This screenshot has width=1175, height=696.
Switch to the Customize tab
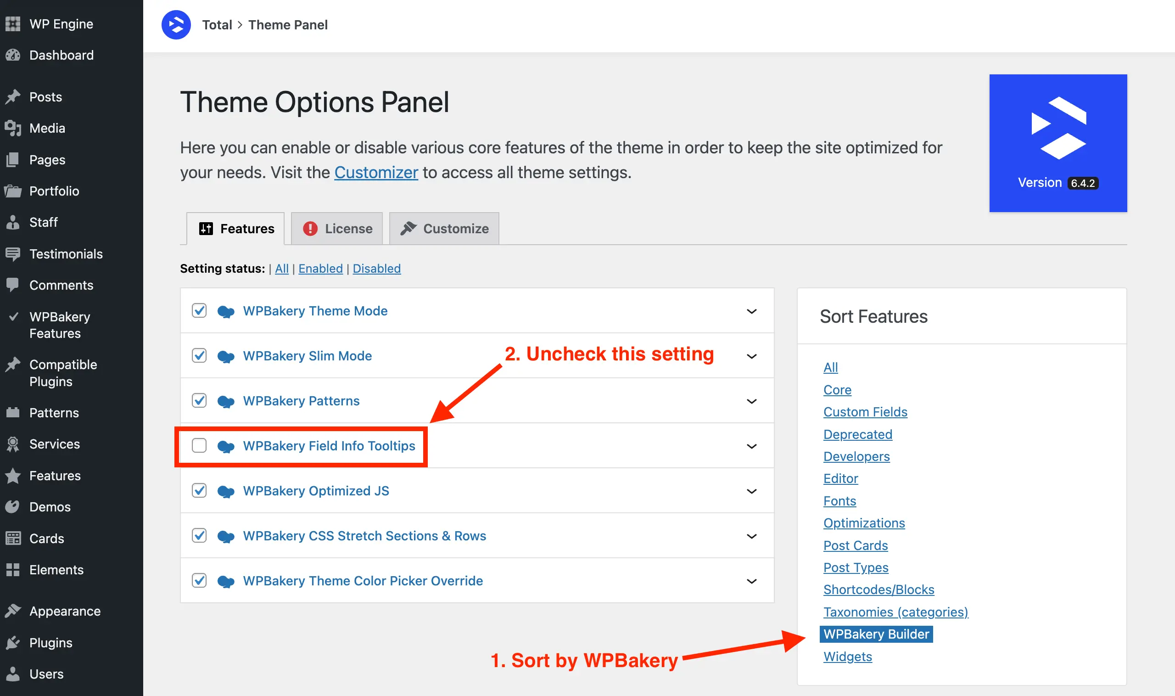444,229
